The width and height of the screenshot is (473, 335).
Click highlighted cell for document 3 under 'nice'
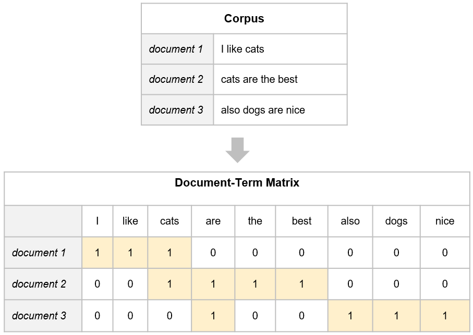[x=445, y=316]
